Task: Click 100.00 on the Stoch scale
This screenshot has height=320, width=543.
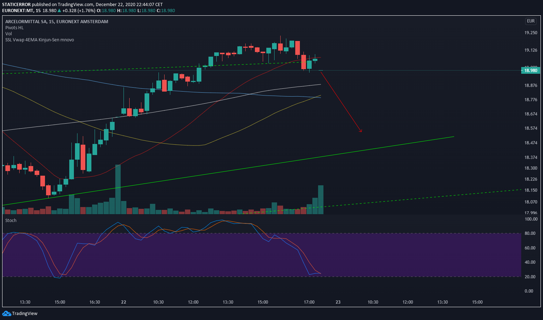Action: coord(531,219)
